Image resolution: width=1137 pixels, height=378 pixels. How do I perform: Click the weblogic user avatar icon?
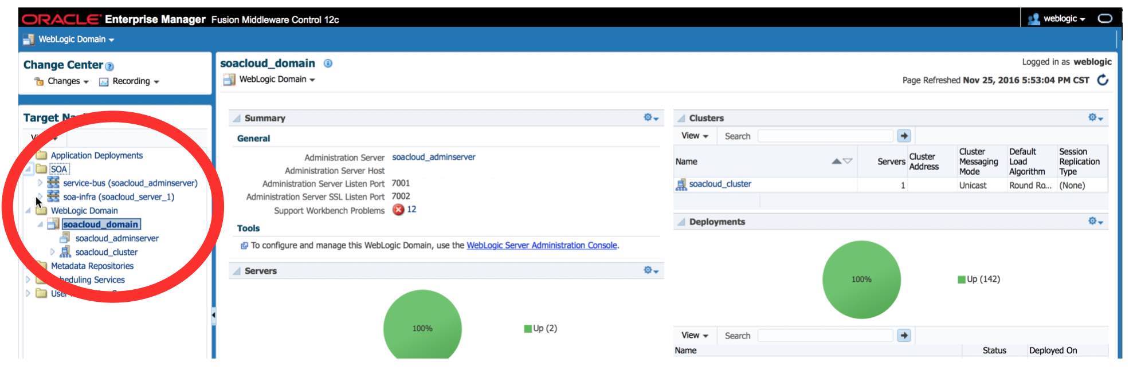pos(1033,19)
